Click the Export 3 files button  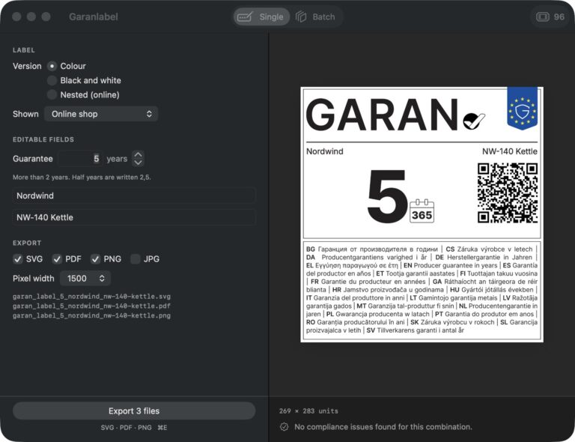tap(134, 411)
